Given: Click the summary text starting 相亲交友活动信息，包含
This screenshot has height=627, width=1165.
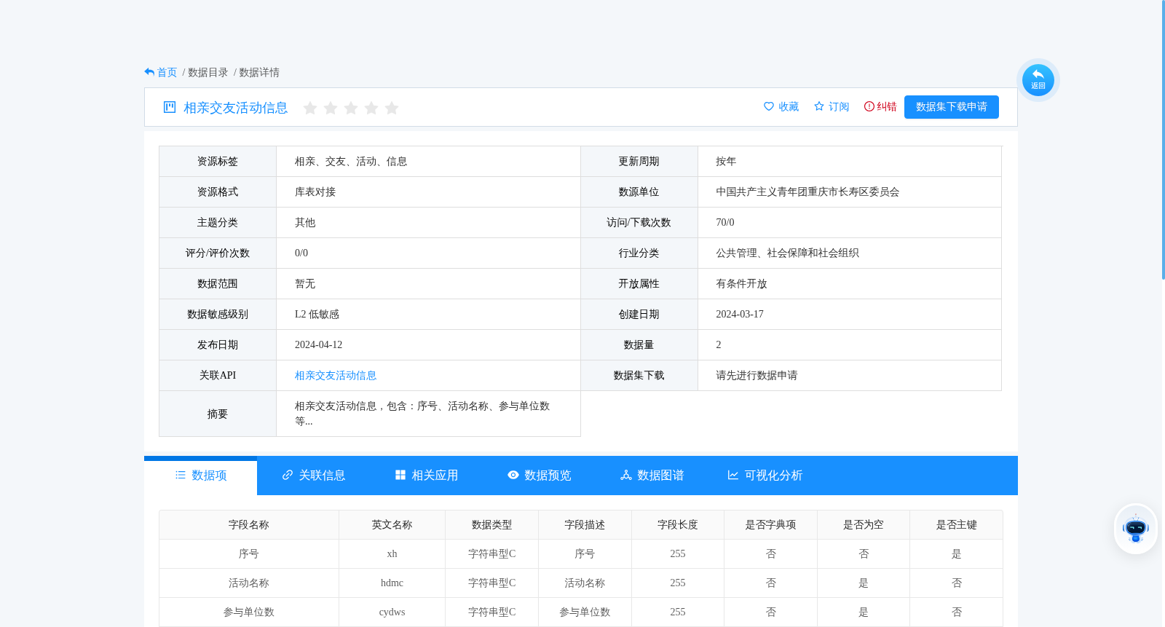Looking at the screenshot, I should coord(422,414).
